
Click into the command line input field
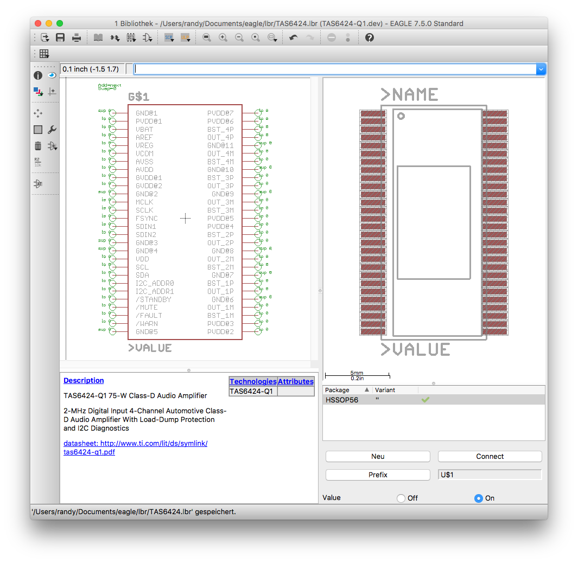click(x=335, y=69)
